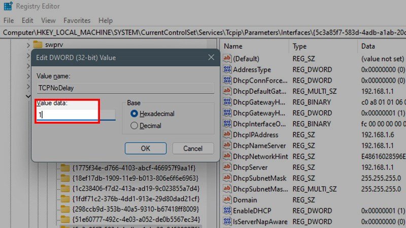Click the DhcpNetworkHint string icon
This screenshot has width=406, height=228.
pos(227,156)
